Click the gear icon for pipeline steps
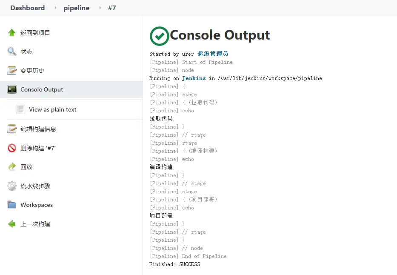This screenshot has width=397, height=275. 12,186
